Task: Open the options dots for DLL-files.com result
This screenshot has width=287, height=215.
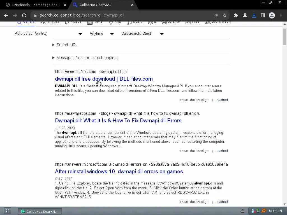Action: 213,101
